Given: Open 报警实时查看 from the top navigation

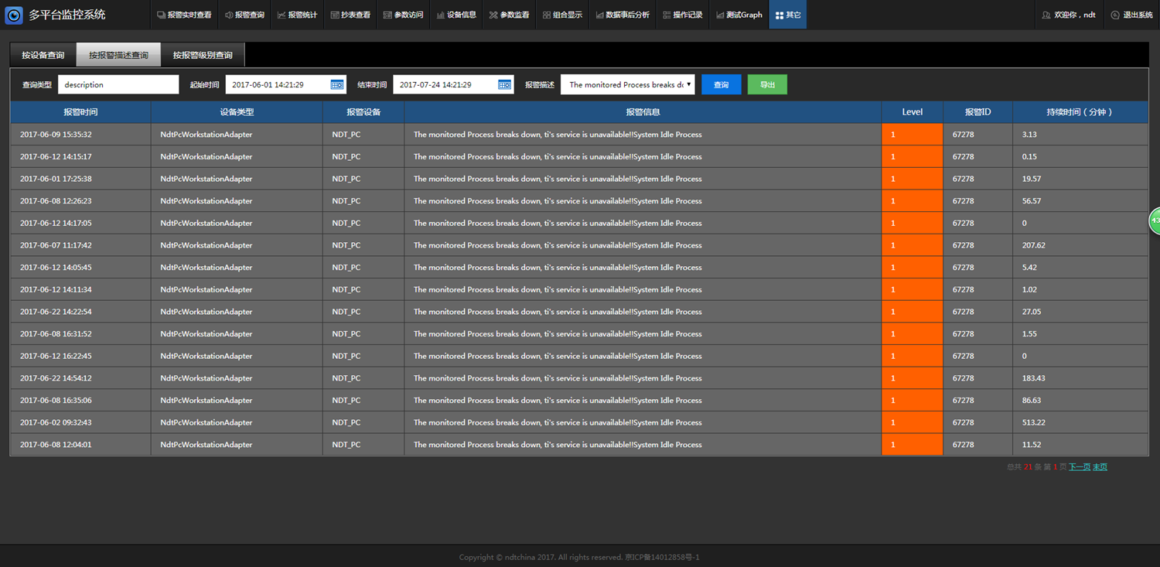Looking at the screenshot, I should pos(184,15).
